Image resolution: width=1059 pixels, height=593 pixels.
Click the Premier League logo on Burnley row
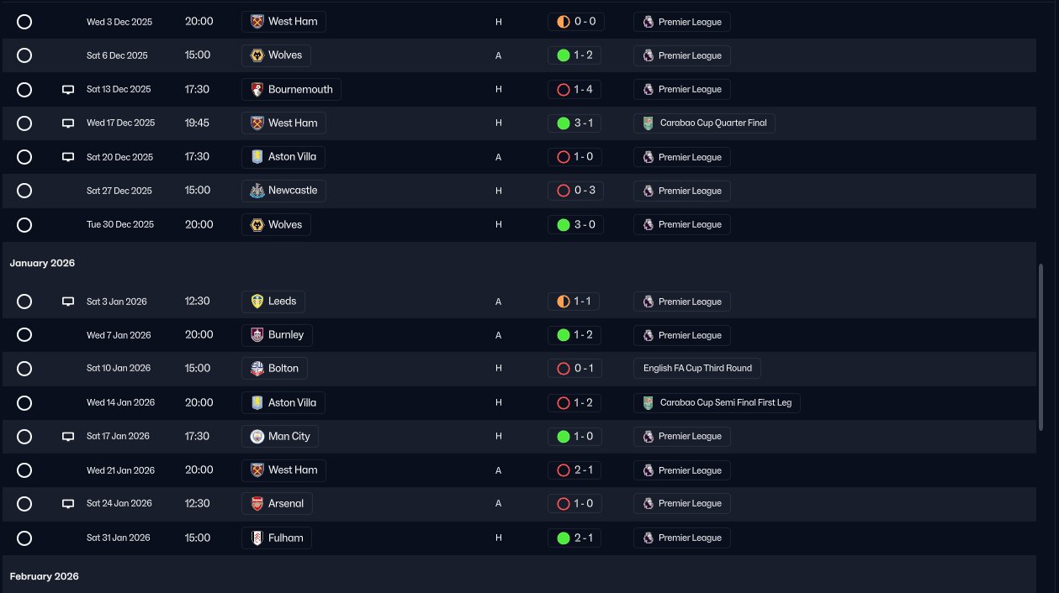coord(648,335)
